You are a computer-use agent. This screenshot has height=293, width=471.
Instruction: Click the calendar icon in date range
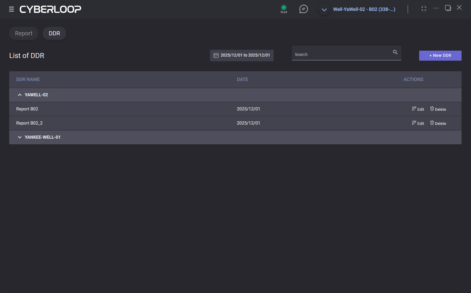coord(216,55)
